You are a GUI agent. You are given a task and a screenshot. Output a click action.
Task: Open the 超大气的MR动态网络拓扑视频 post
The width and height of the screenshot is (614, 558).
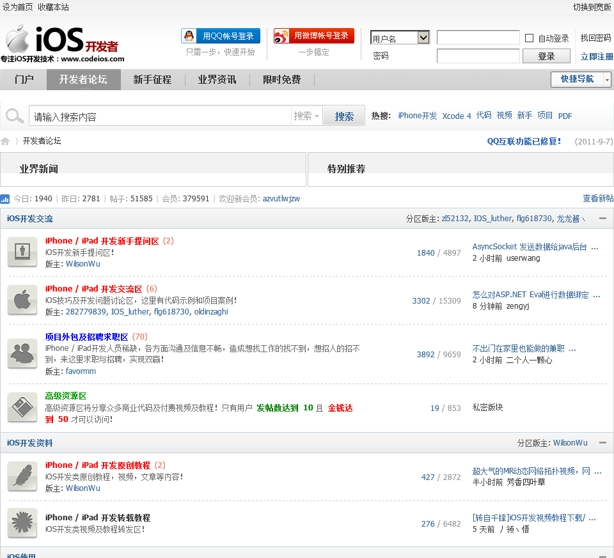[531, 471]
